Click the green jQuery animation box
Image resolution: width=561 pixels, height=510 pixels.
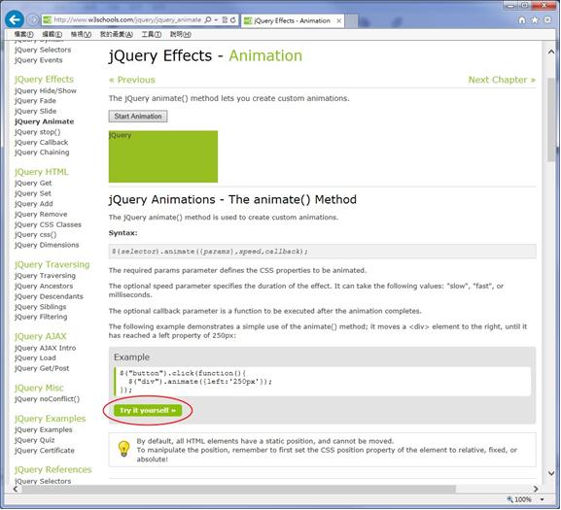[163, 156]
